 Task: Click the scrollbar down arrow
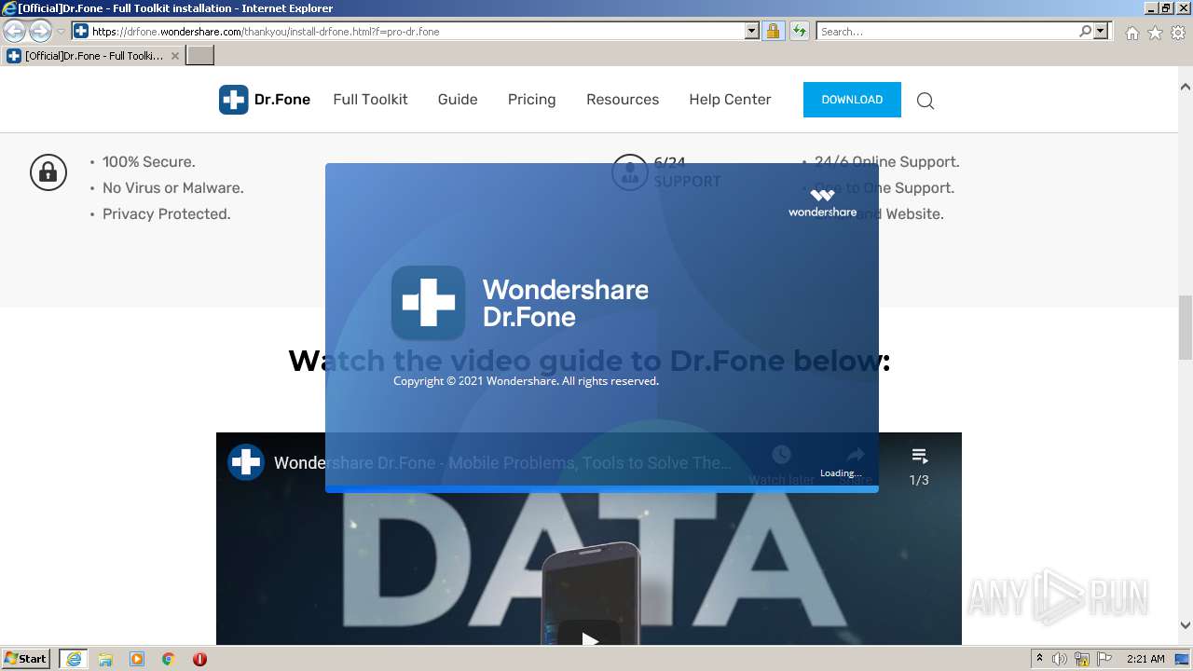point(1186,625)
